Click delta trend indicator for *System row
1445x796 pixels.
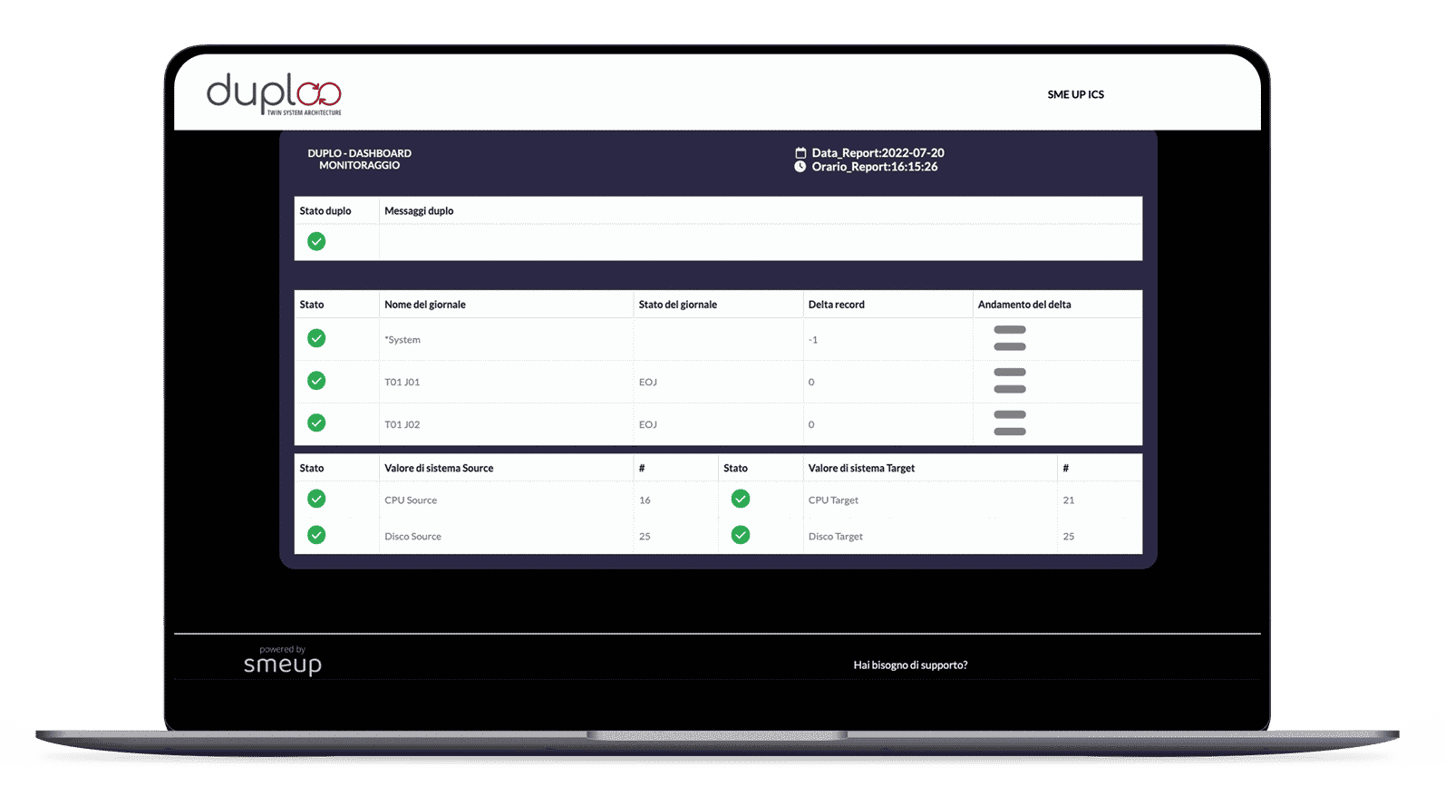coord(1010,338)
